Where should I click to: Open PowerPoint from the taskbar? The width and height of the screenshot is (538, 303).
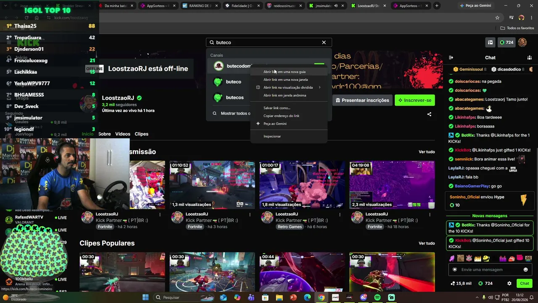point(293,298)
